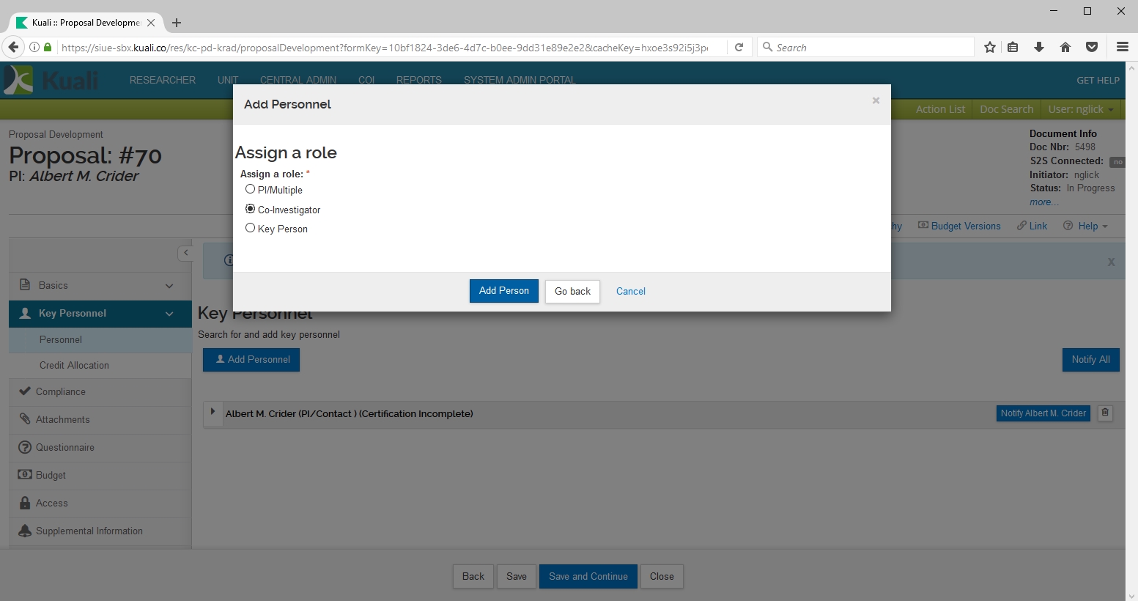Choose the Key Person radio option
1138x601 pixels.
click(x=251, y=228)
